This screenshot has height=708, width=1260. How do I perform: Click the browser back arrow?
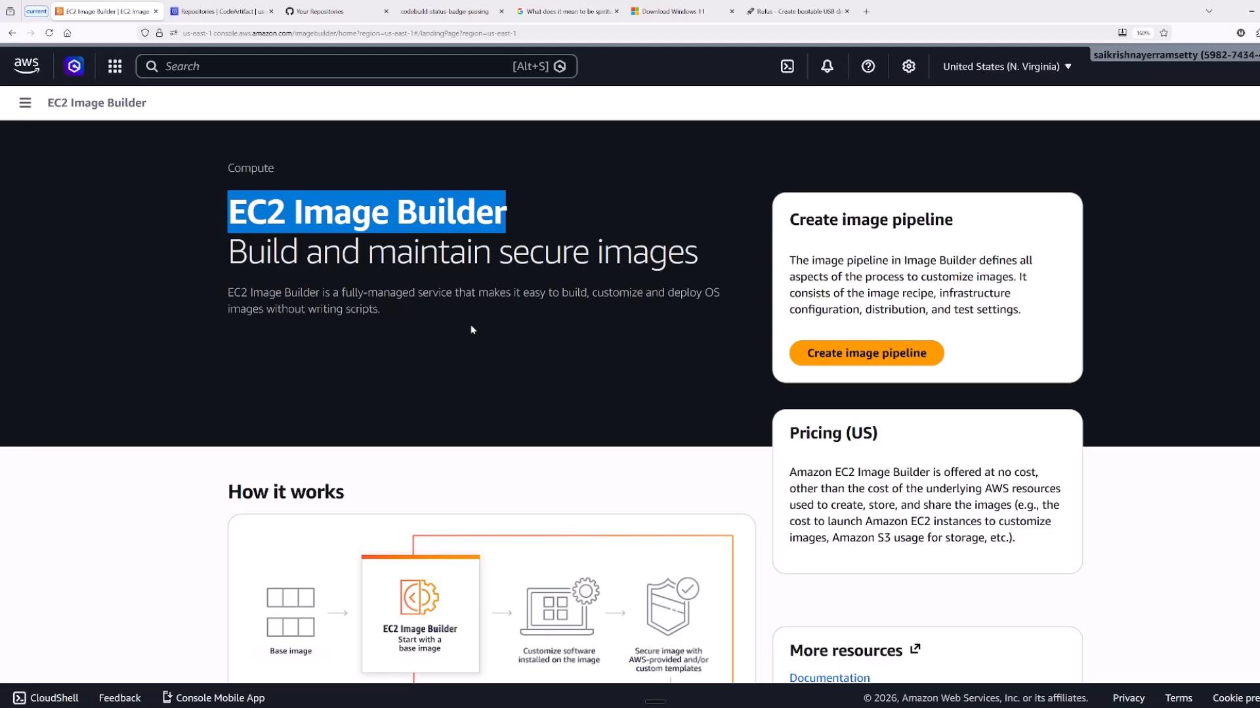[x=12, y=33]
